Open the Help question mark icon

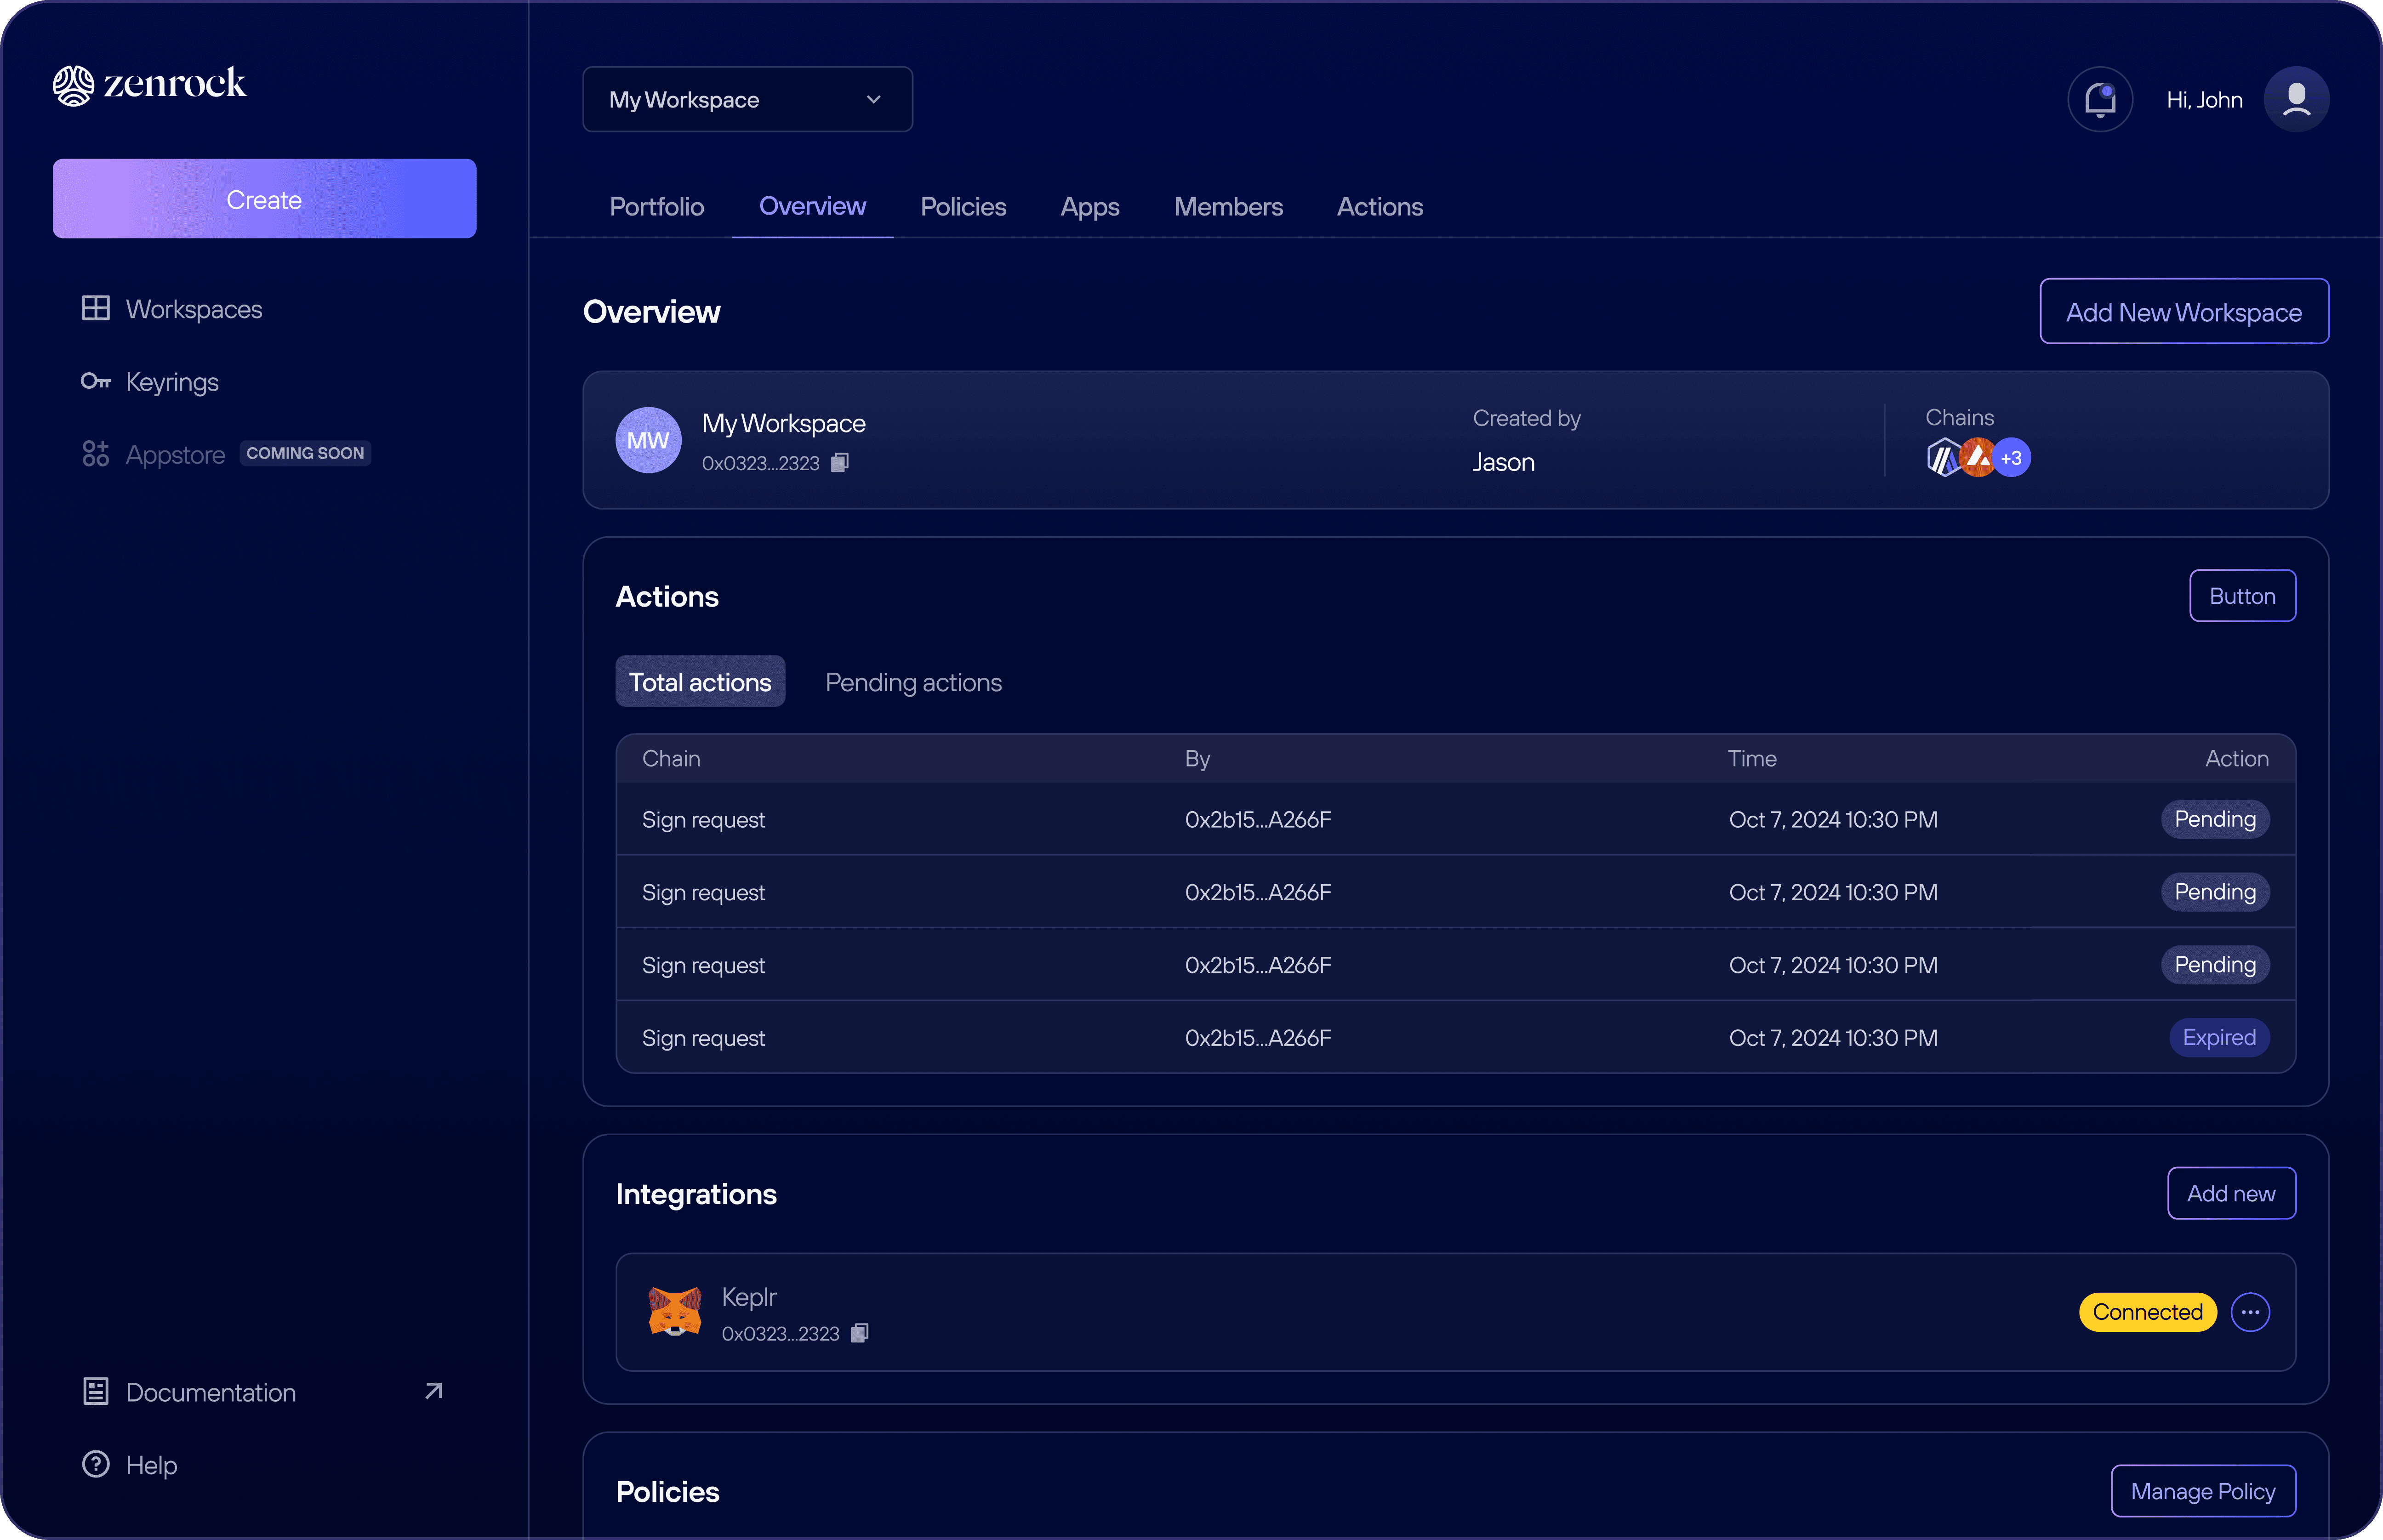tap(95, 1464)
